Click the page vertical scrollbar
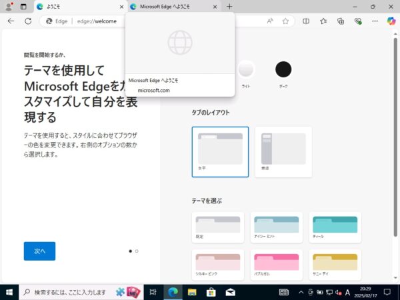400x300 pixels. pos(395,138)
